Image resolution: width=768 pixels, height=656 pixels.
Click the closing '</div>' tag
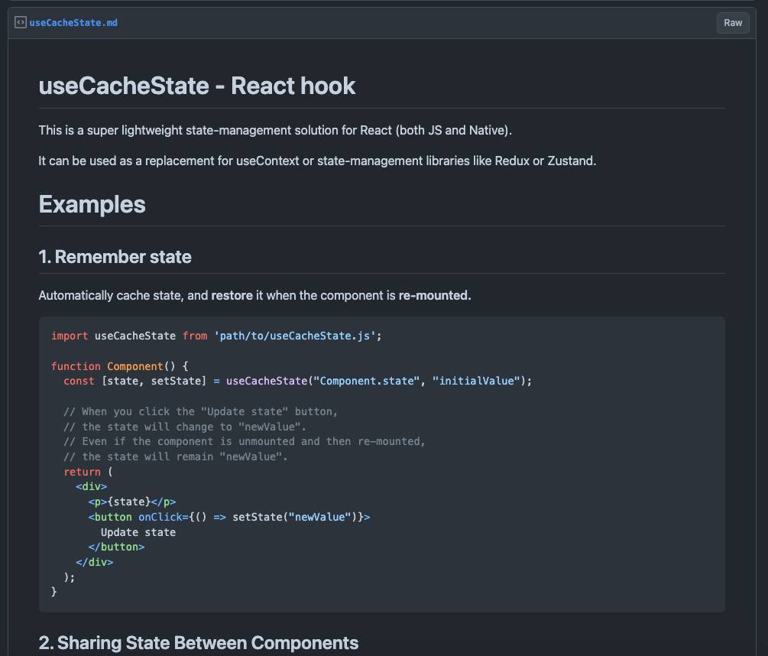pyautogui.click(x=95, y=562)
